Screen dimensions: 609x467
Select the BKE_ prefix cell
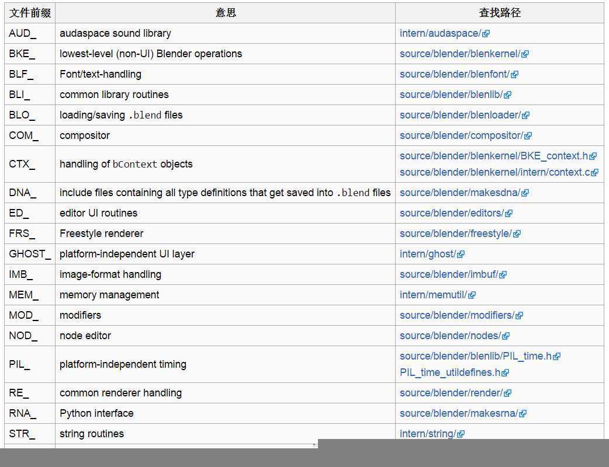point(30,54)
